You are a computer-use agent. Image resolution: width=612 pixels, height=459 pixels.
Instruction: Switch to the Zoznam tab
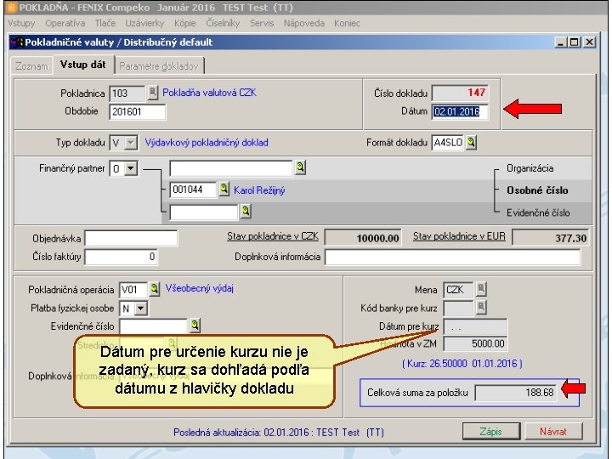[x=31, y=66]
